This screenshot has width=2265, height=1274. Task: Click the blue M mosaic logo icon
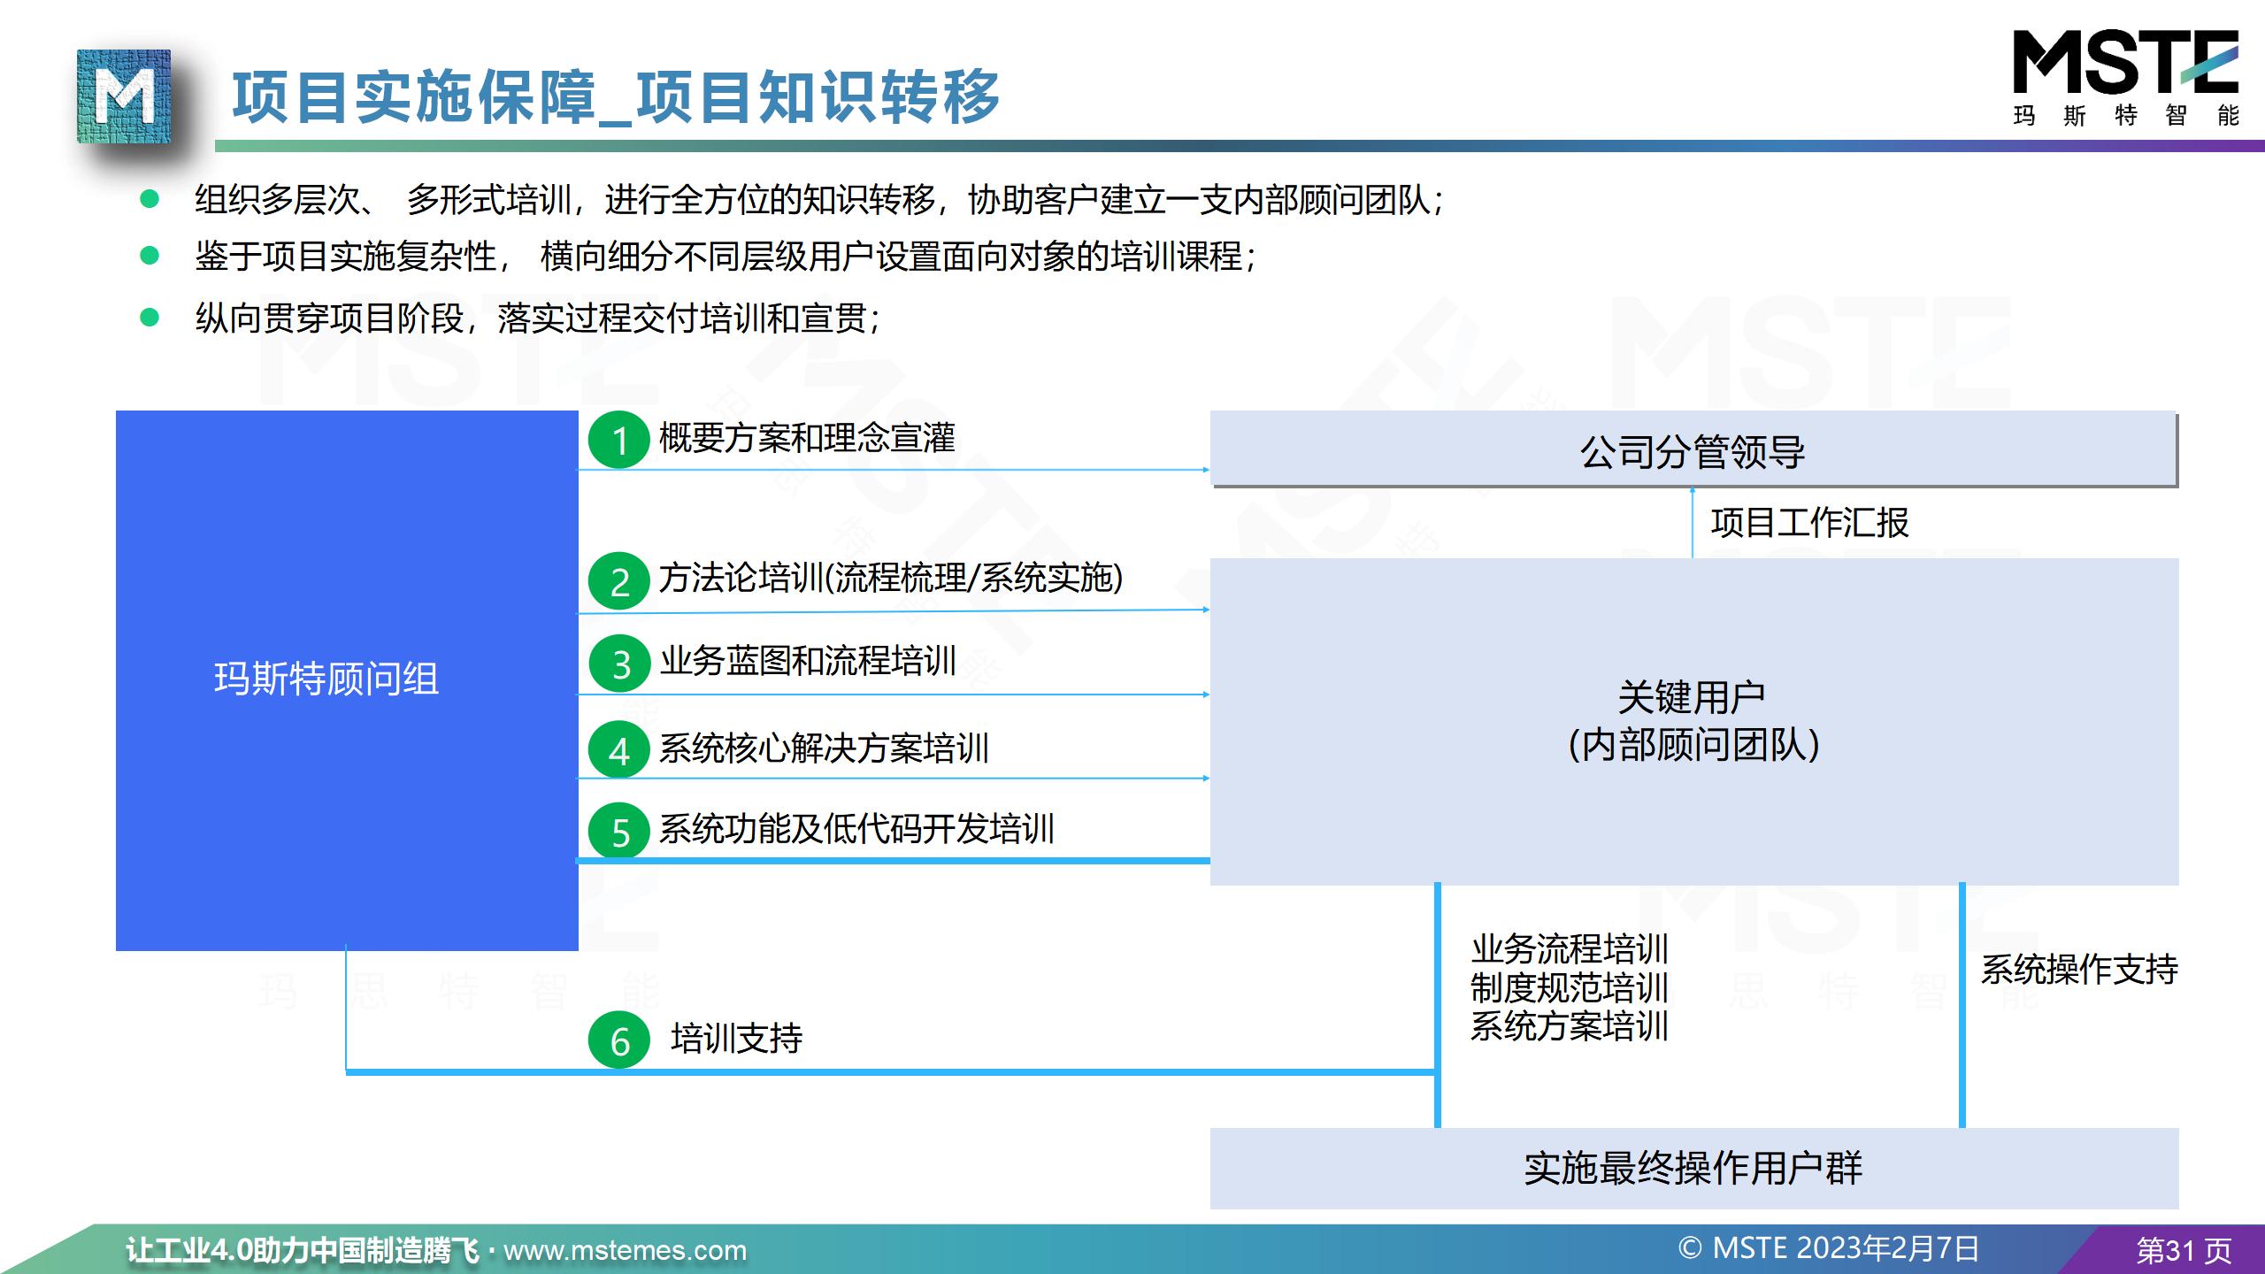click(x=123, y=96)
